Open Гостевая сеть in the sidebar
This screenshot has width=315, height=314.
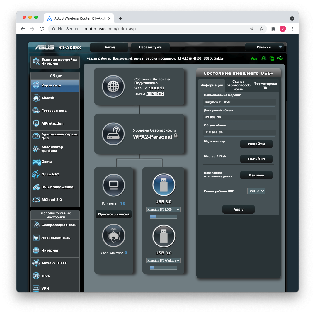pyautogui.click(x=55, y=111)
